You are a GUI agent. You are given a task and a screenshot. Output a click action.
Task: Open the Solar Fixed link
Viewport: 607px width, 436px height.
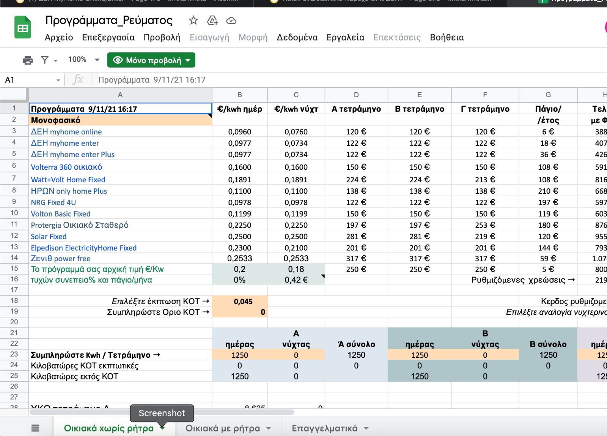point(49,237)
